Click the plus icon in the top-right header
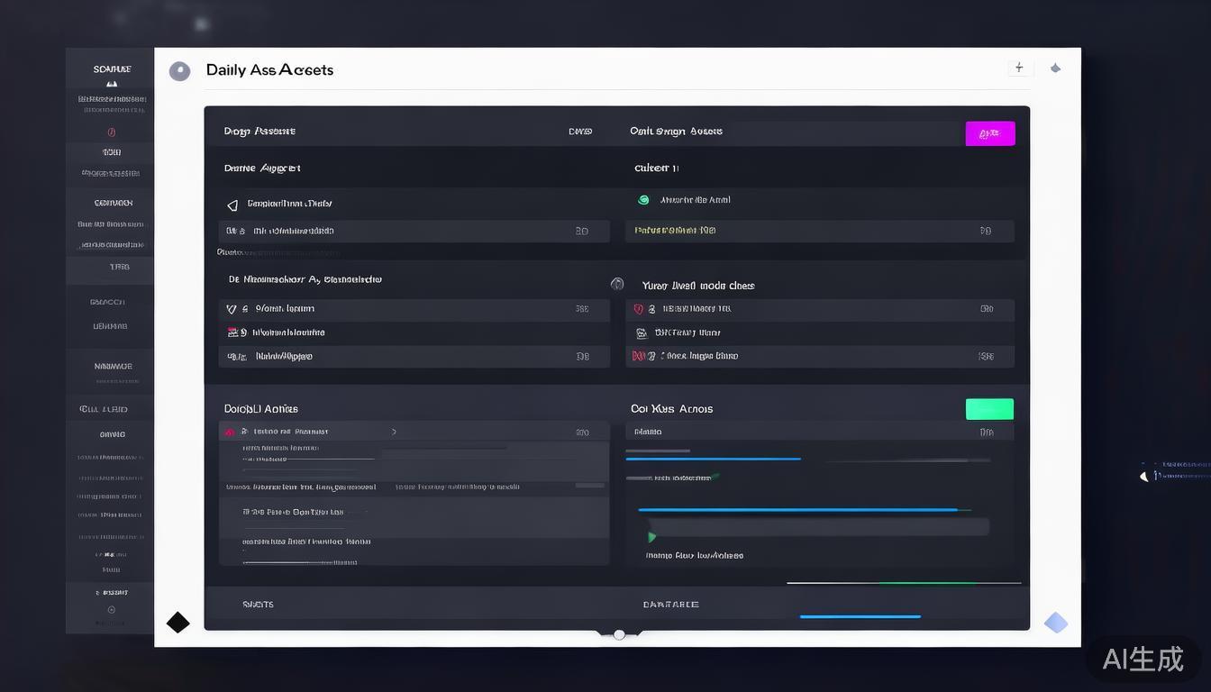 [1019, 68]
